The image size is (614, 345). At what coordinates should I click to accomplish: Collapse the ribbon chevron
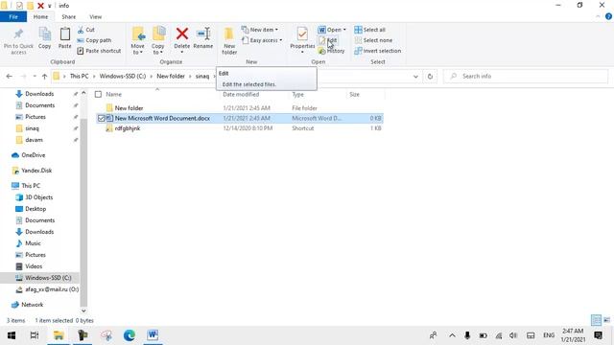(x=598, y=16)
